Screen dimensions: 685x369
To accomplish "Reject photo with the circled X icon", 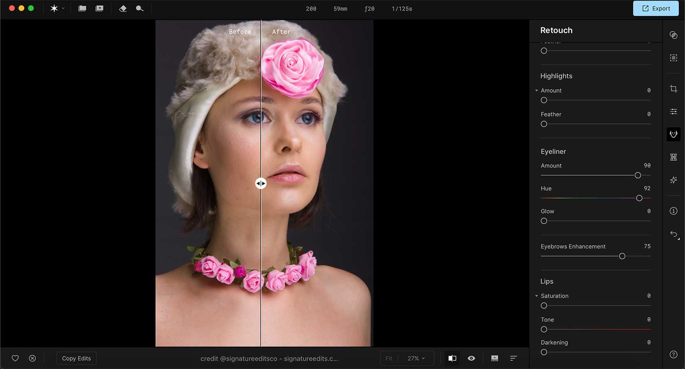I will (x=32, y=358).
